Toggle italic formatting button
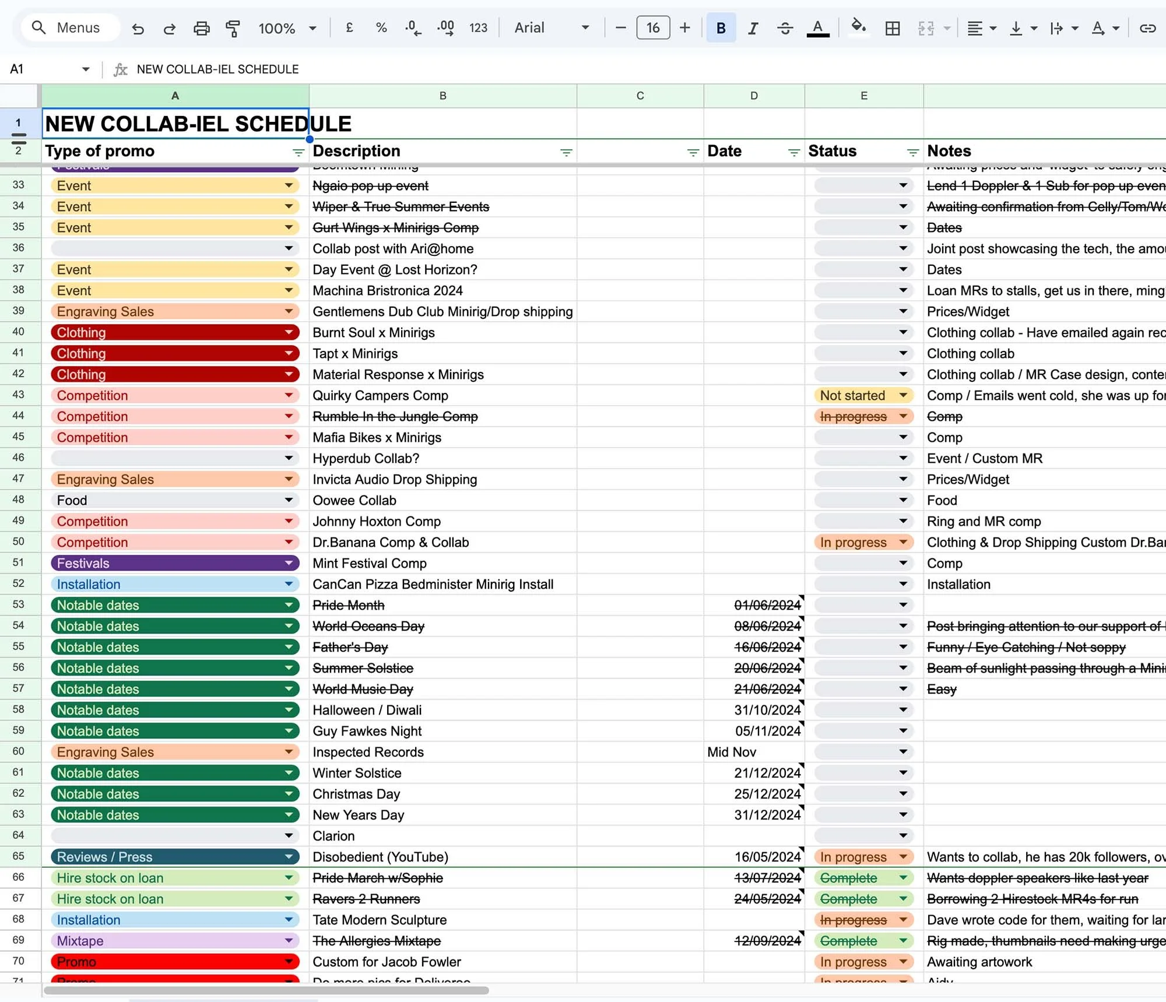Screen dimensions: 1166x1002 (x=753, y=28)
